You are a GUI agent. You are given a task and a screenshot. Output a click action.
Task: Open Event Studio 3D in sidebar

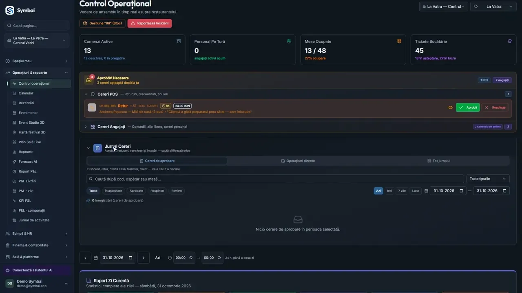point(40,122)
